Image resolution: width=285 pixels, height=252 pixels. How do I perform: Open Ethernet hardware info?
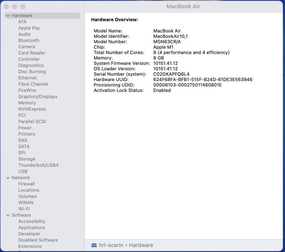click(27, 78)
